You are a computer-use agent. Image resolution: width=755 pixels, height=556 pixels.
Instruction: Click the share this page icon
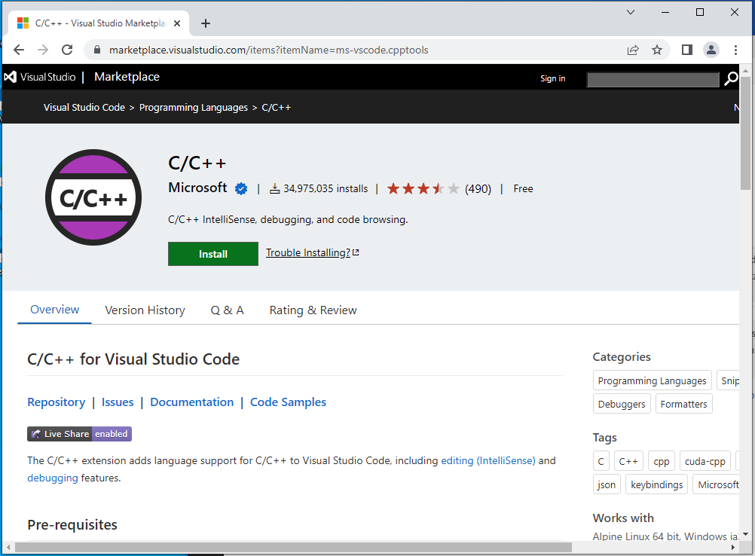pos(633,50)
